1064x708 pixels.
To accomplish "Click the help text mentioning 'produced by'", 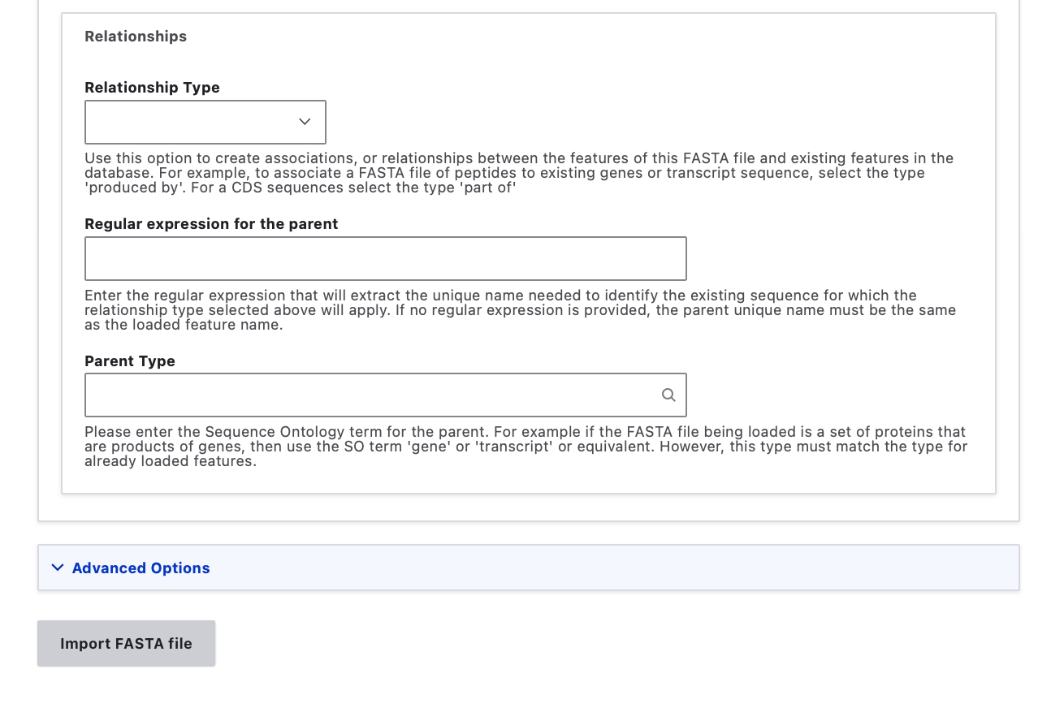I will pos(519,173).
